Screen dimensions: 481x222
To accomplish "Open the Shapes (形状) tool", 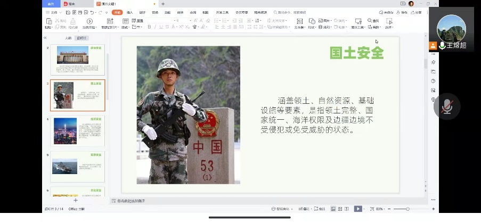I will pyautogui.click(x=312, y=22).
